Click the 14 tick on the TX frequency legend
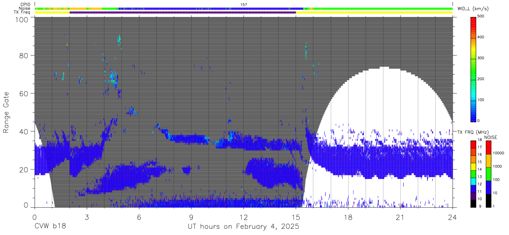Viewport: 509px width, 235px height. [x=480, y=170]
